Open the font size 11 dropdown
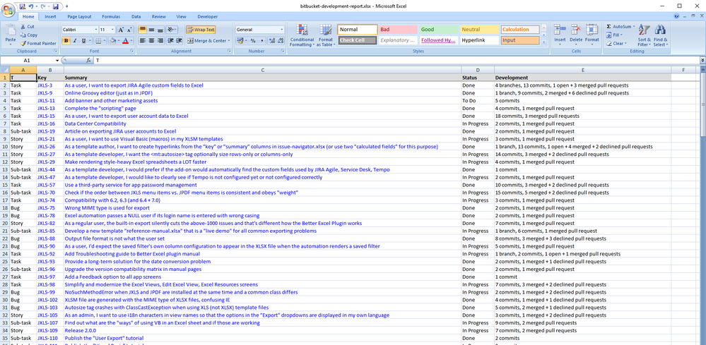This screenshot has width=706, height=345. tap(113, 30)
